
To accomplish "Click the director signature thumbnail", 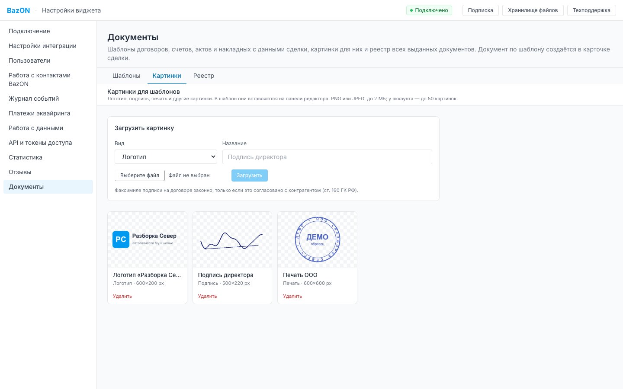I will point(232,239).
